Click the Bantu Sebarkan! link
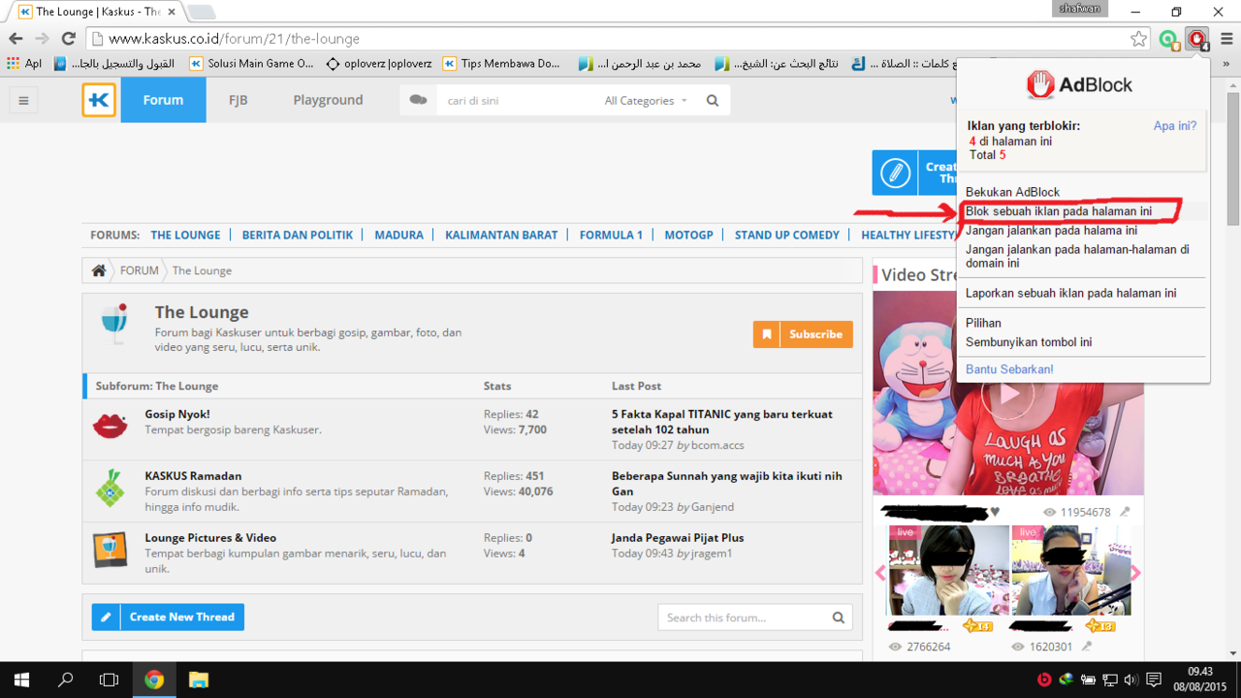The height and width of the screenshot is (698, 1241). click(1009, 369)
